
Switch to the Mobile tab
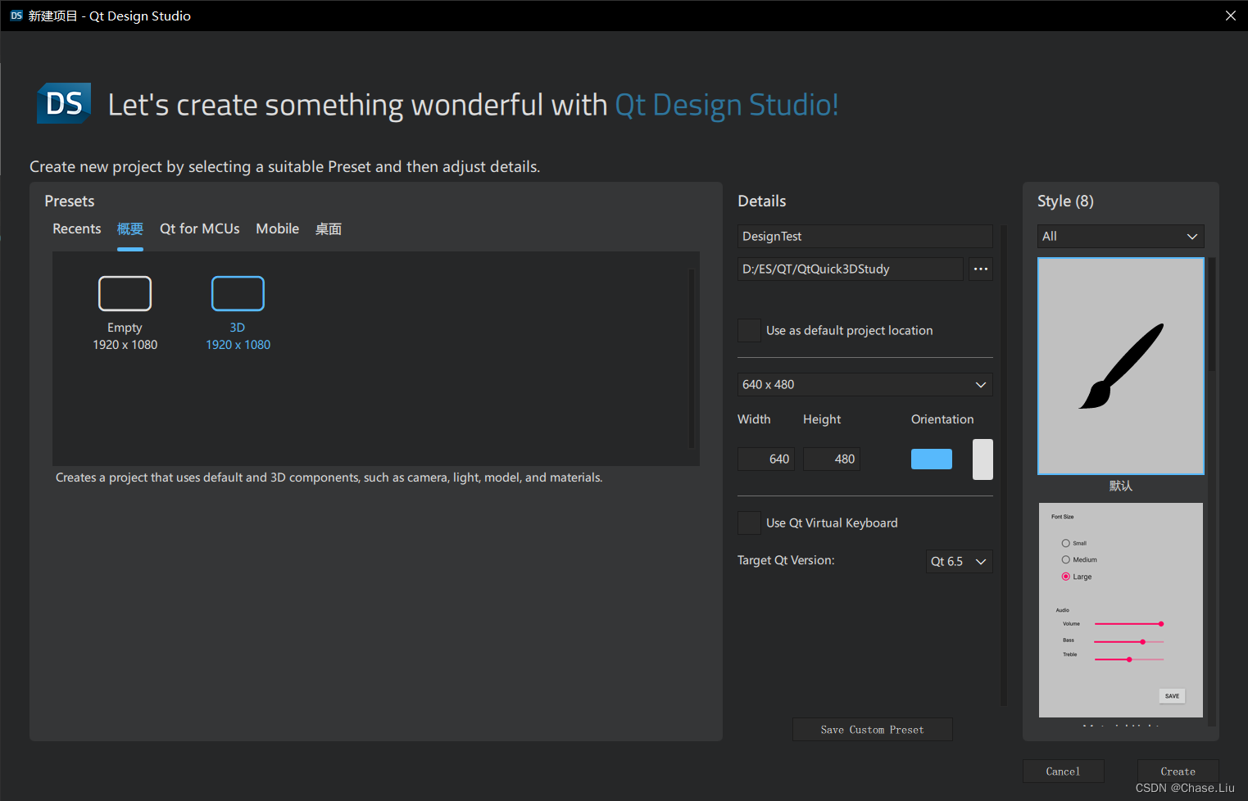[278, 229]
